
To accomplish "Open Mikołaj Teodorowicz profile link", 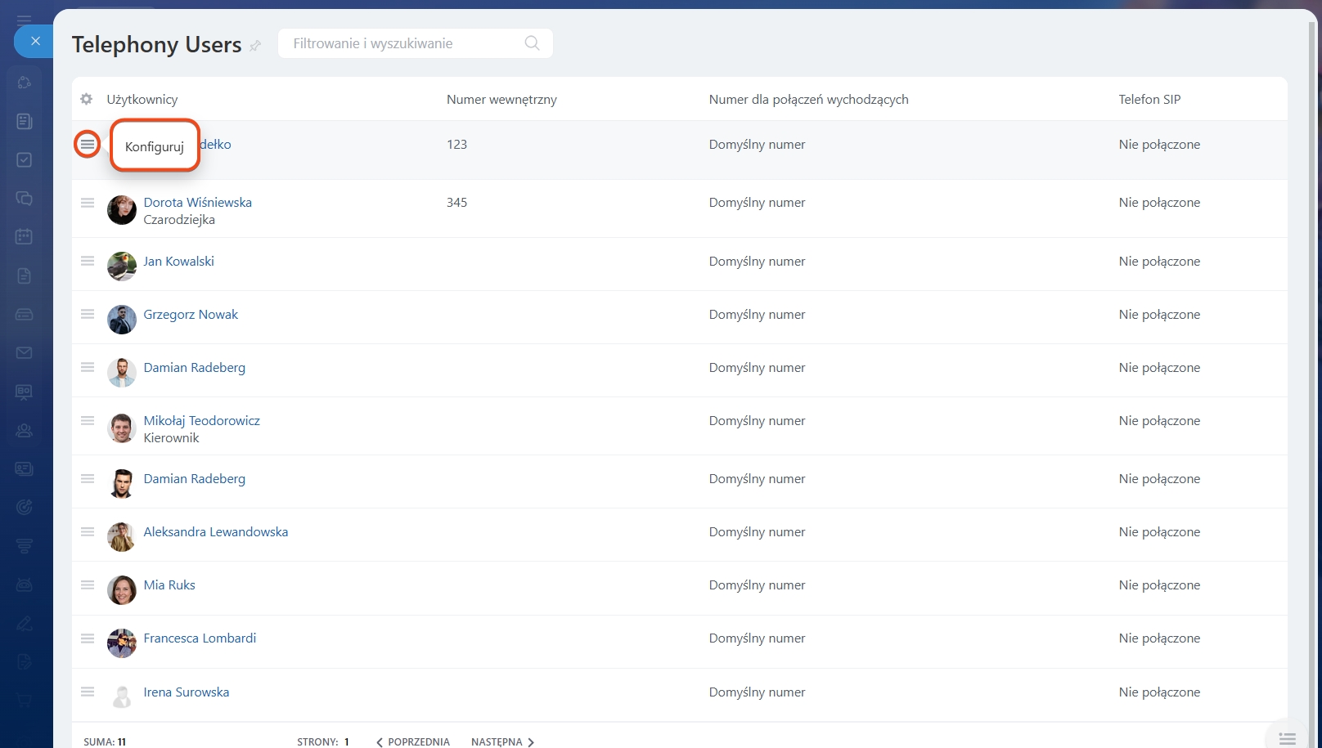I will point(201,420).
